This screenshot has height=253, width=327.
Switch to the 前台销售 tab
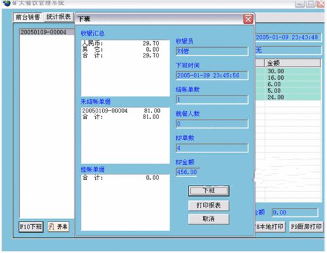coord(28,17)
